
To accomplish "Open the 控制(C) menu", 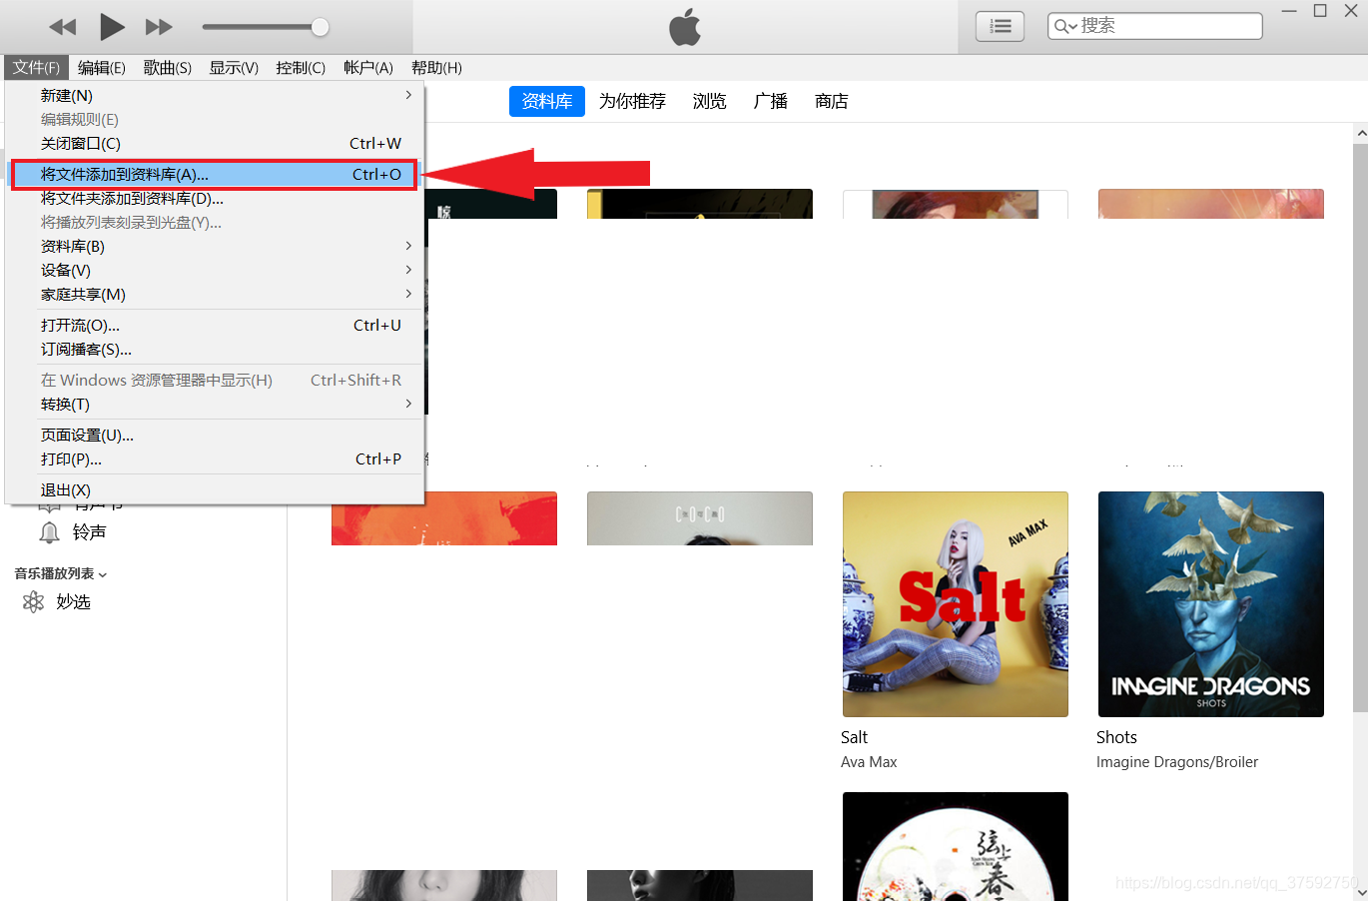I will pos(301,67).
